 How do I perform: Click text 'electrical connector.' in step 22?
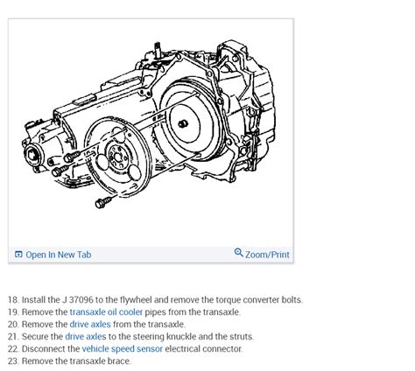(x=204, y=349)
